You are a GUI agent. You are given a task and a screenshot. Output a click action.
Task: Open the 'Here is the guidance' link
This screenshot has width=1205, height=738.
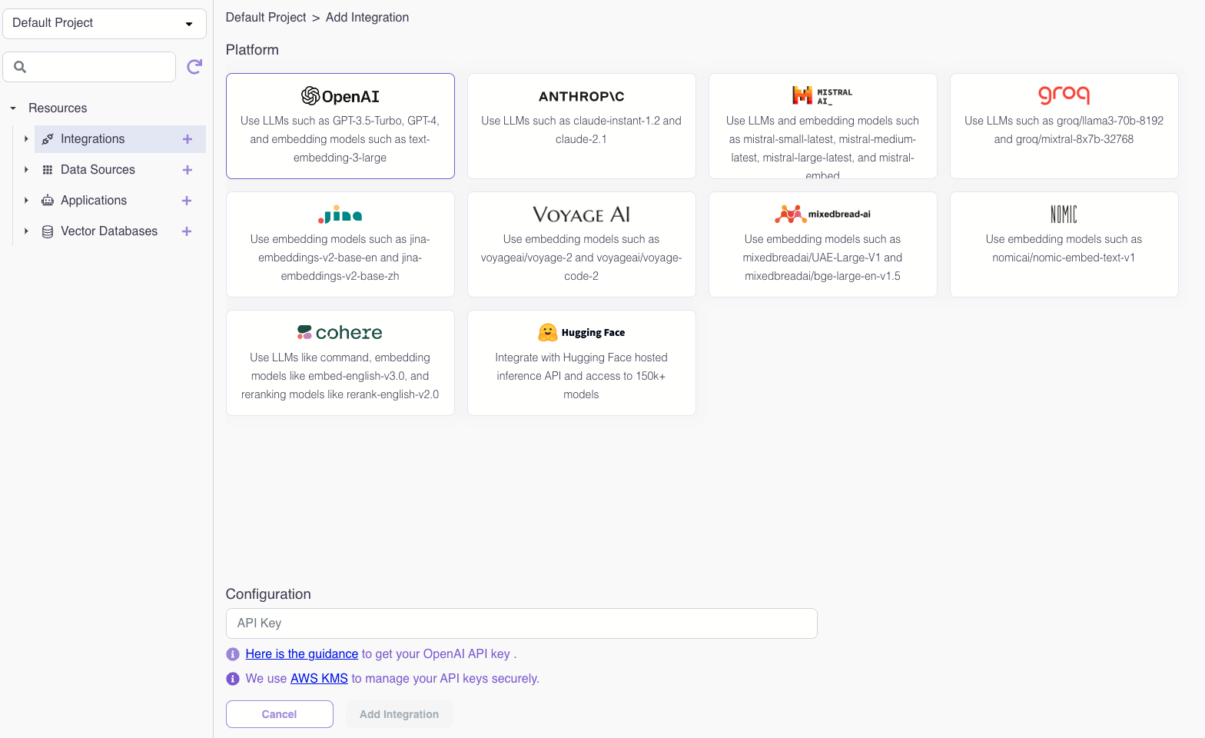coord(301,654)
